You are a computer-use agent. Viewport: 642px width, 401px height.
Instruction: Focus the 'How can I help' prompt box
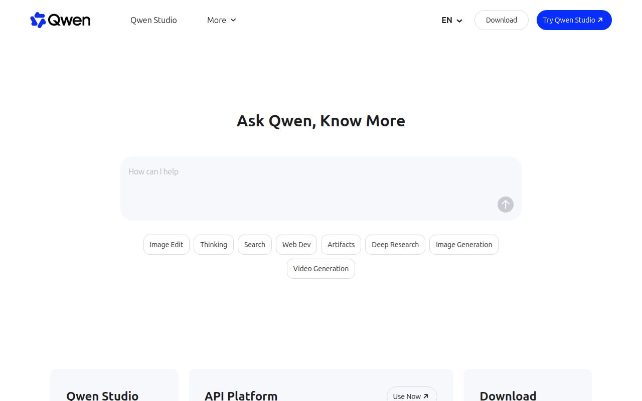coord(321,188)
